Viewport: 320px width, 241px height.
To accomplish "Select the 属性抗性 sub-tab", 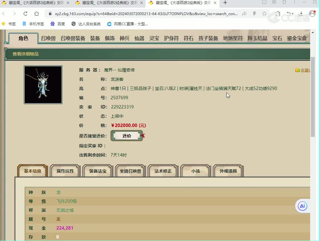I will (x=65, y=171).
